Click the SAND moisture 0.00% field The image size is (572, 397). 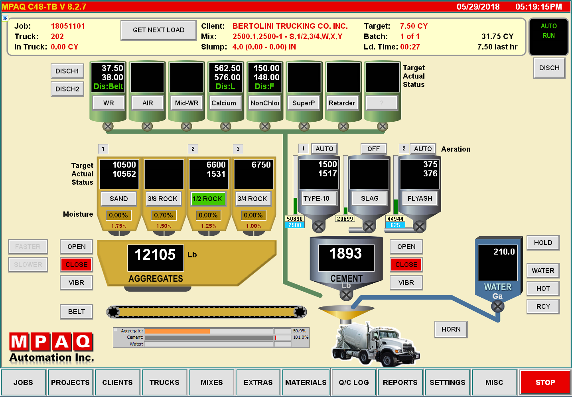[x=118, y=215]
